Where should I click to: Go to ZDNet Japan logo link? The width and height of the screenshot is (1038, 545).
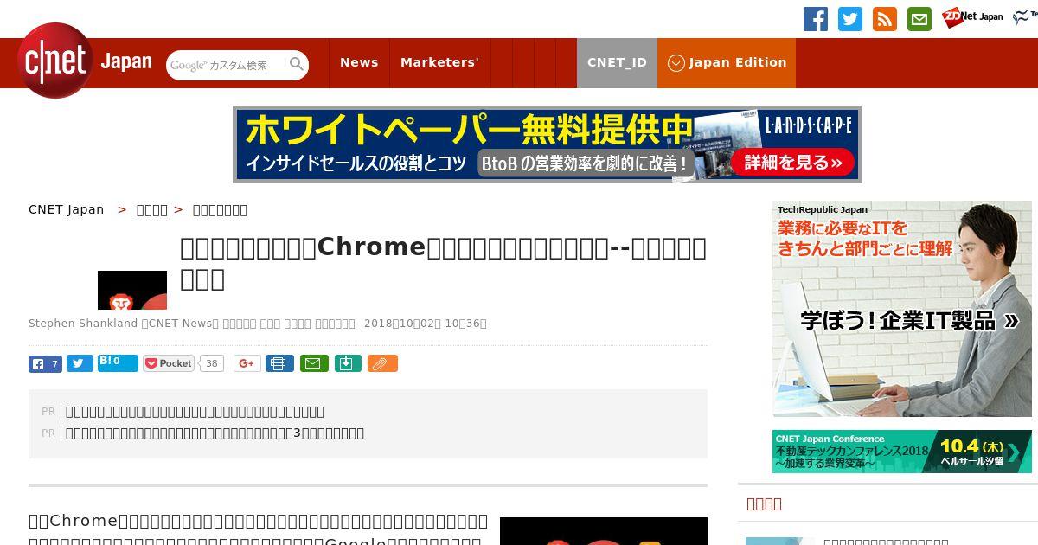coord(972,16)
